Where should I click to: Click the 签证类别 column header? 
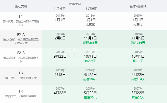pyautogui.click(x=21, y=6)
